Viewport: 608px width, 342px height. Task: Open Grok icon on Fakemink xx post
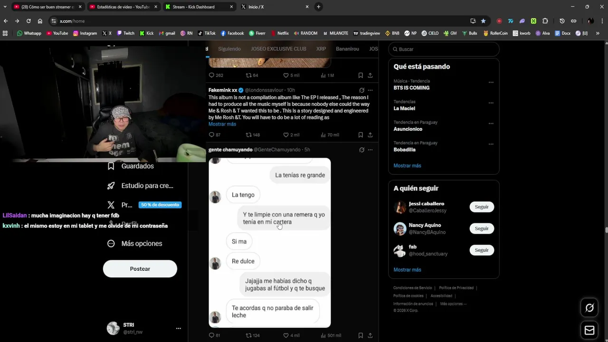[x=361, y=90]
